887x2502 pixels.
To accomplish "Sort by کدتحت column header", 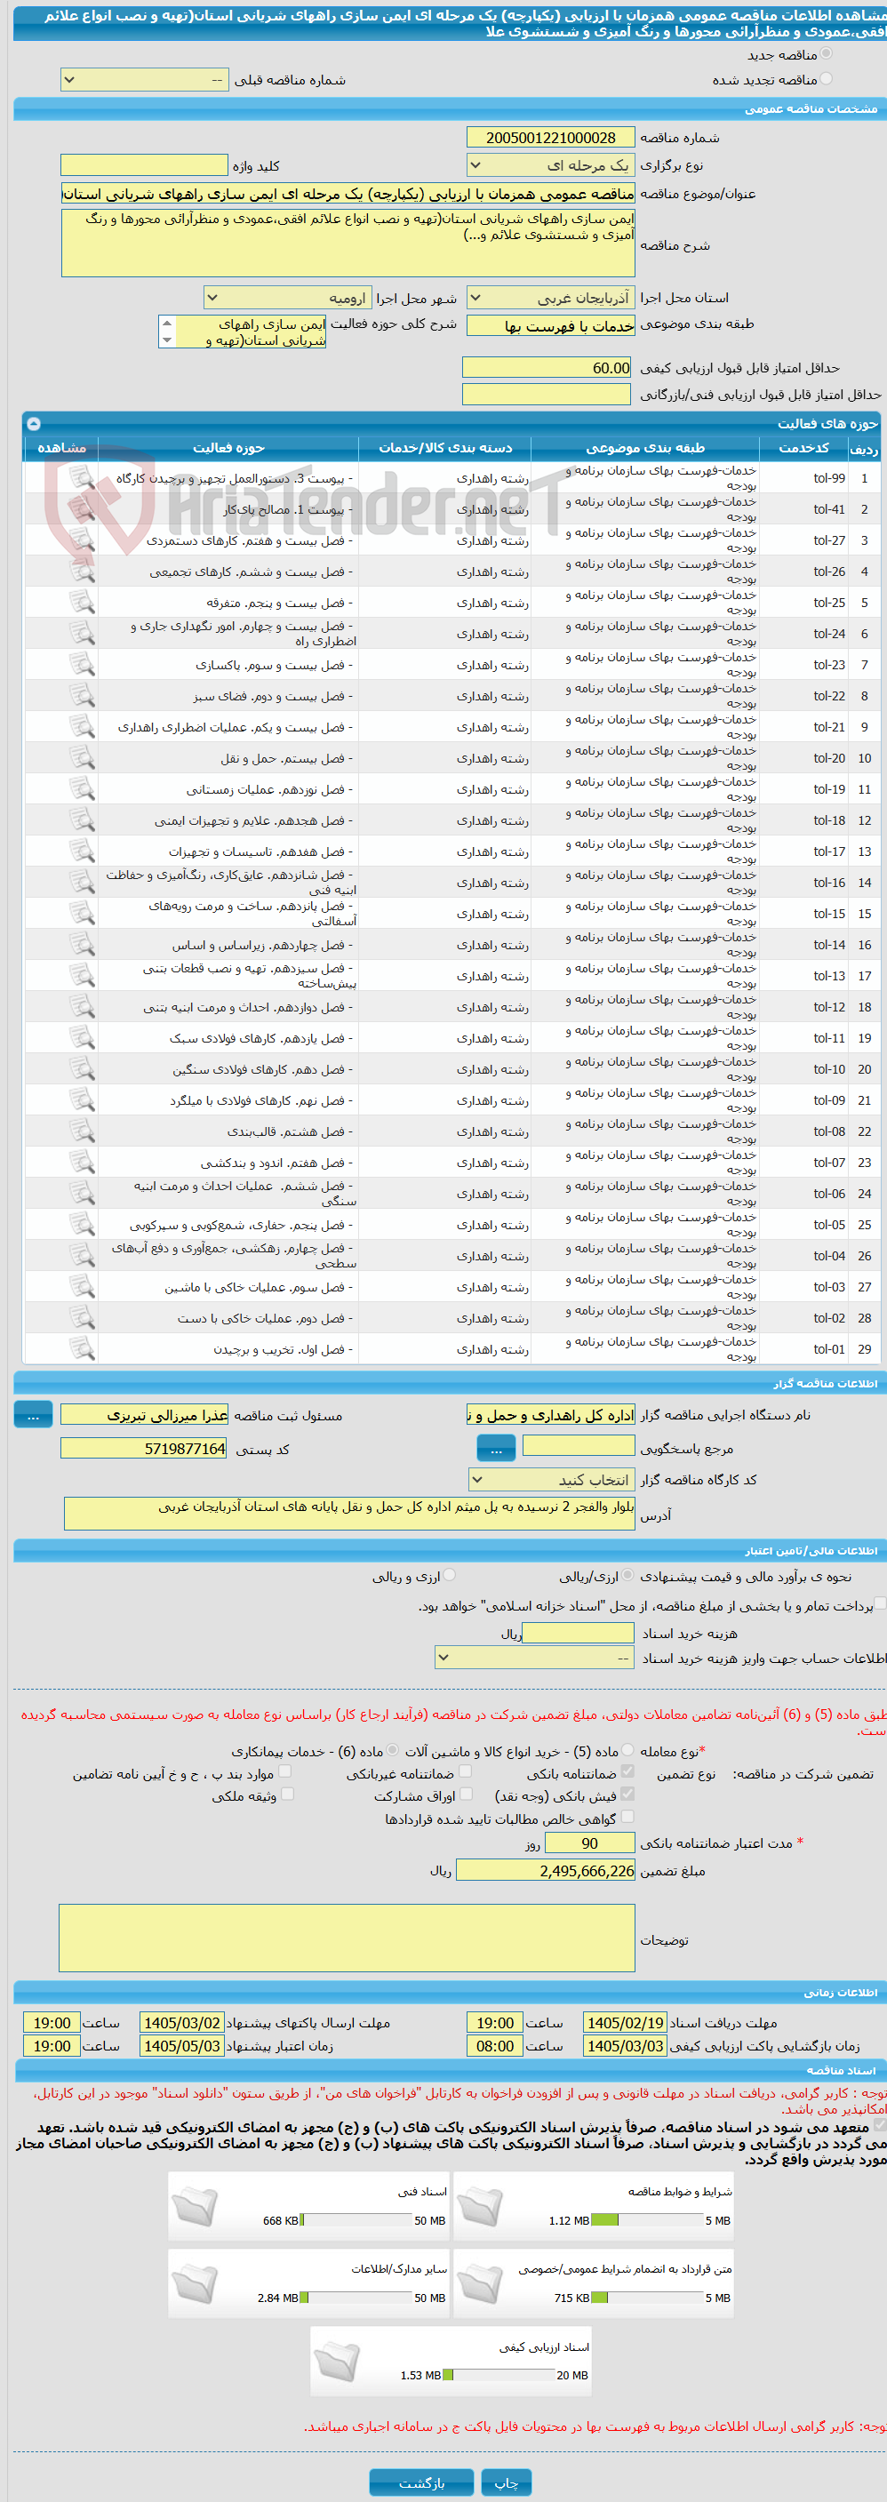I will (x=803, y=448).
